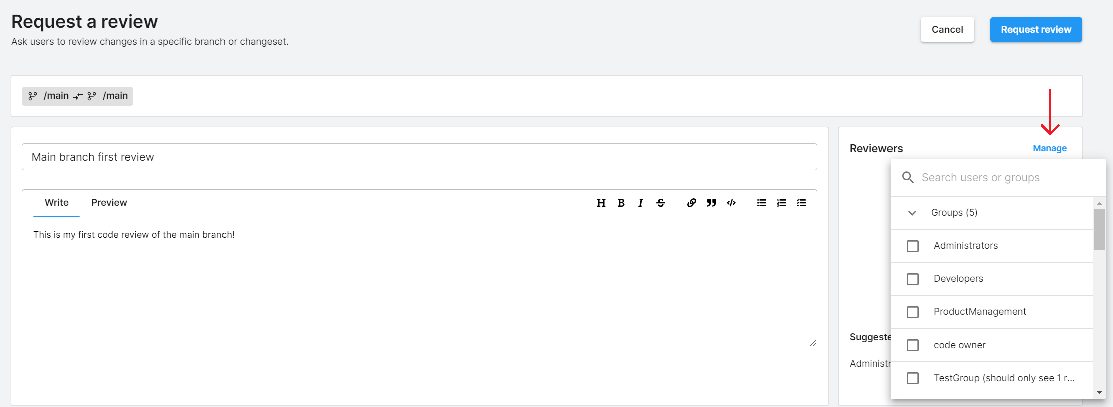Select the Developers group as reviewer
Viewport: 1113px width, 407px height.
(x=913, y=279)
